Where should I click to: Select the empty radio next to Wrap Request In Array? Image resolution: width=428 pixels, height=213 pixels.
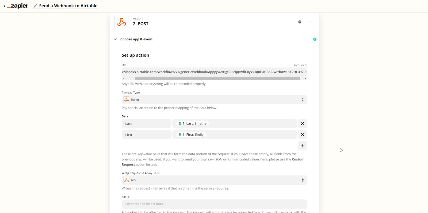coord(158,173)
